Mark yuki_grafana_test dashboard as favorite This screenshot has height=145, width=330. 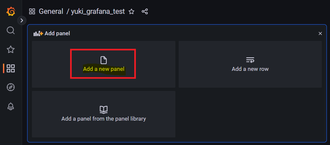click(131, 12)
